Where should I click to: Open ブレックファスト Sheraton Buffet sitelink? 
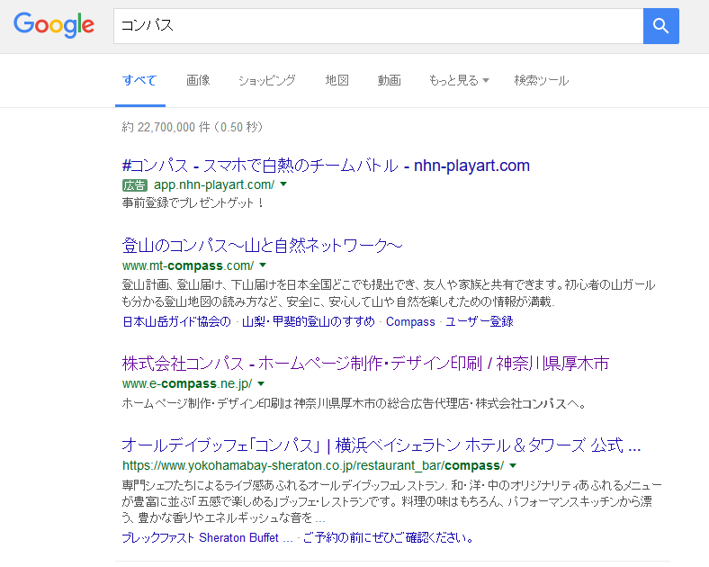pyautogui.click(x=207, y=537)
